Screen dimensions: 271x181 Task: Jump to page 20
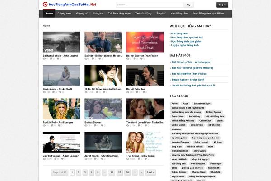coord(119,172)
